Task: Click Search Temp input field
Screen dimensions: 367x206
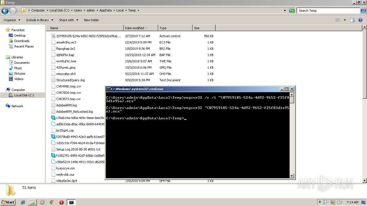Action: 329,11
